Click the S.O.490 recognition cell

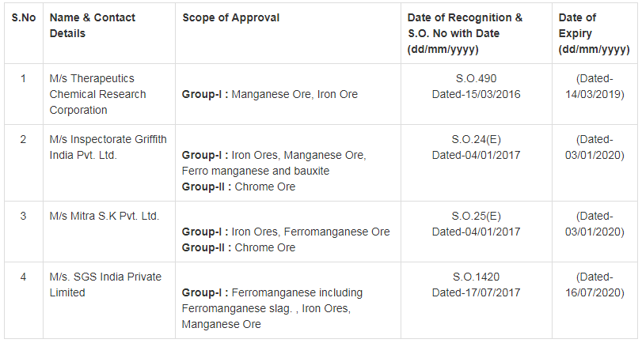coord(476,86)
